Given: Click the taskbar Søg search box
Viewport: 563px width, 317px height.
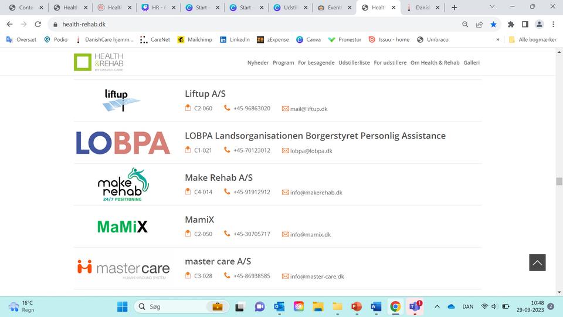Looking at the screenshot, I should 182,306.
